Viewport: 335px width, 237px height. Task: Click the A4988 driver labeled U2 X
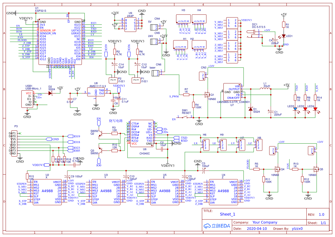click(47, 192)
